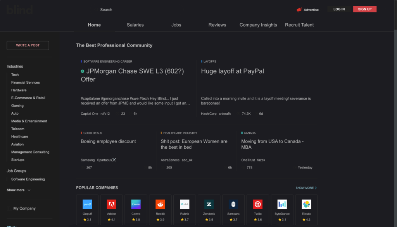
Task: Select Financial Services industry
Action: pyautogui.click(x=25, y=83)
